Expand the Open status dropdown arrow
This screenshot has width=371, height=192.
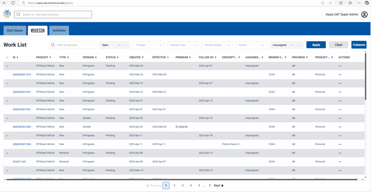click(127, 45)
